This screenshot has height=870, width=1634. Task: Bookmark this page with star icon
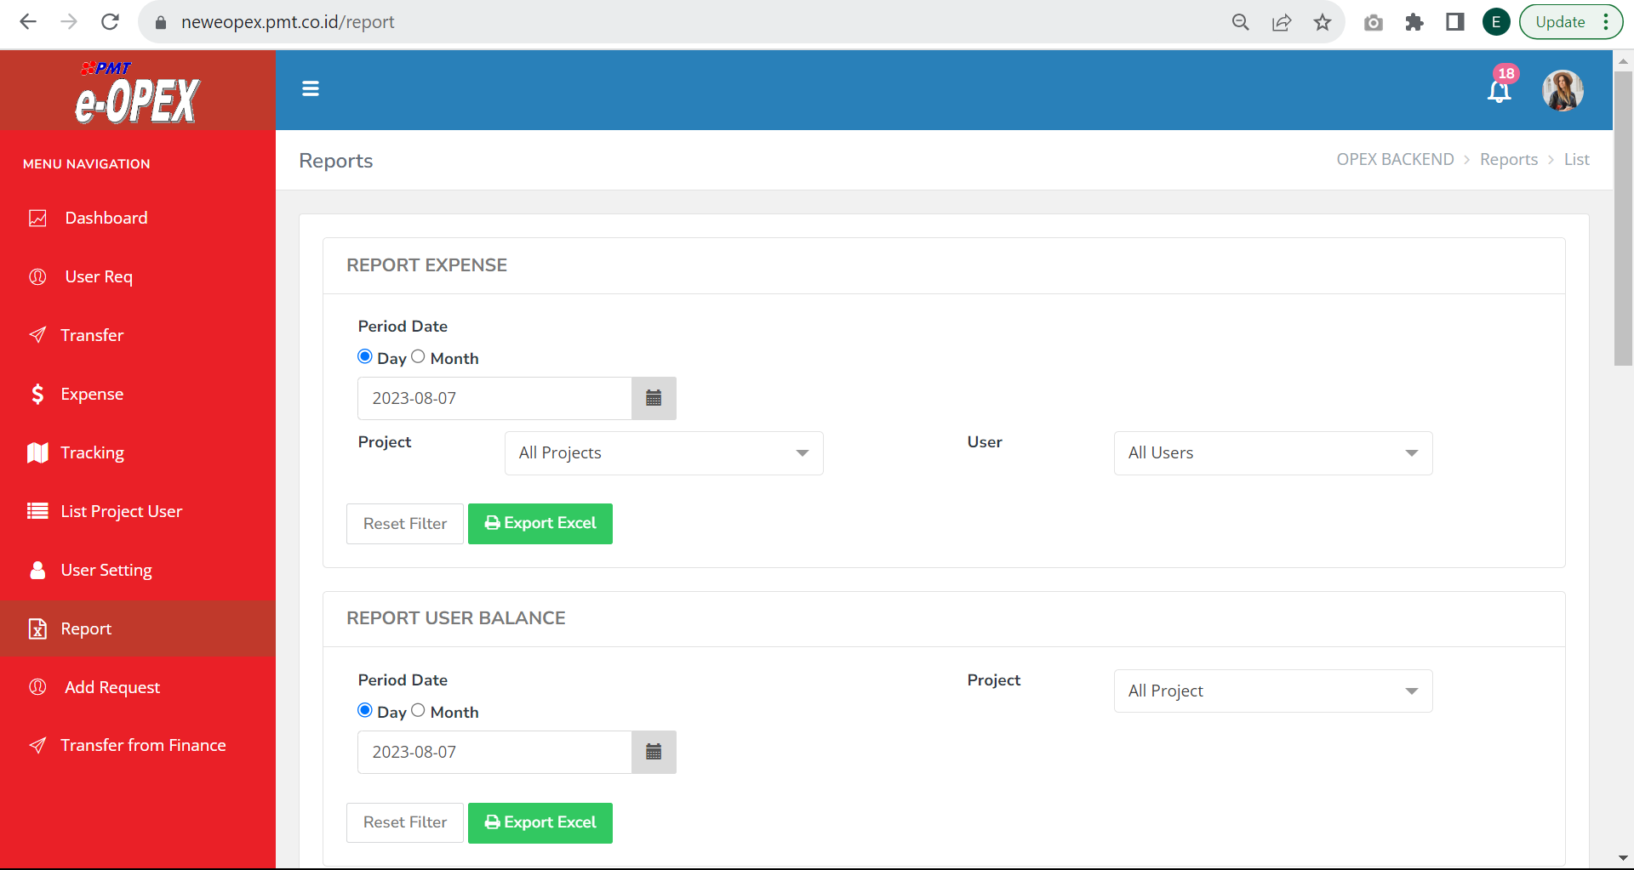click(x=1322, y=22)
